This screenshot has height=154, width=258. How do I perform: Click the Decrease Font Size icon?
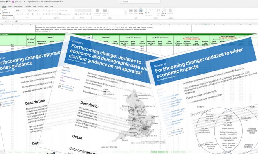pyautogui.click(x=39, y=10)
